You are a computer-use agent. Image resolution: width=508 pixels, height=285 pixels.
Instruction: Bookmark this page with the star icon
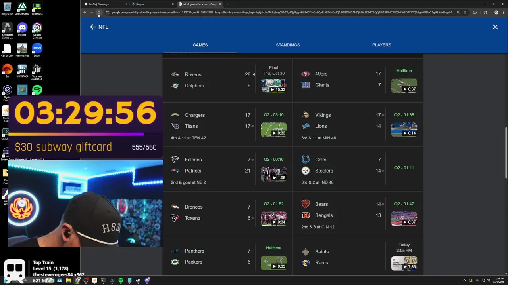pyautogui.click(x=465, y=12)
